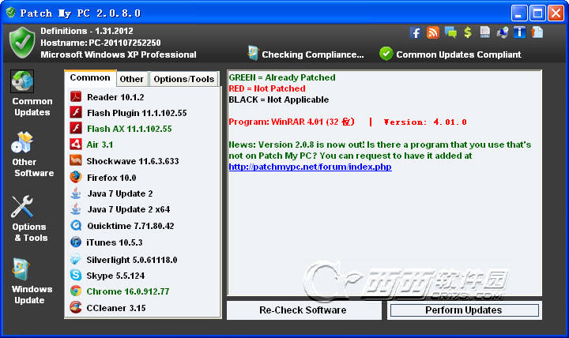Click the Checking Compliance icon
The width and height of the screenshot is (569, 338).
click(254, 53)
